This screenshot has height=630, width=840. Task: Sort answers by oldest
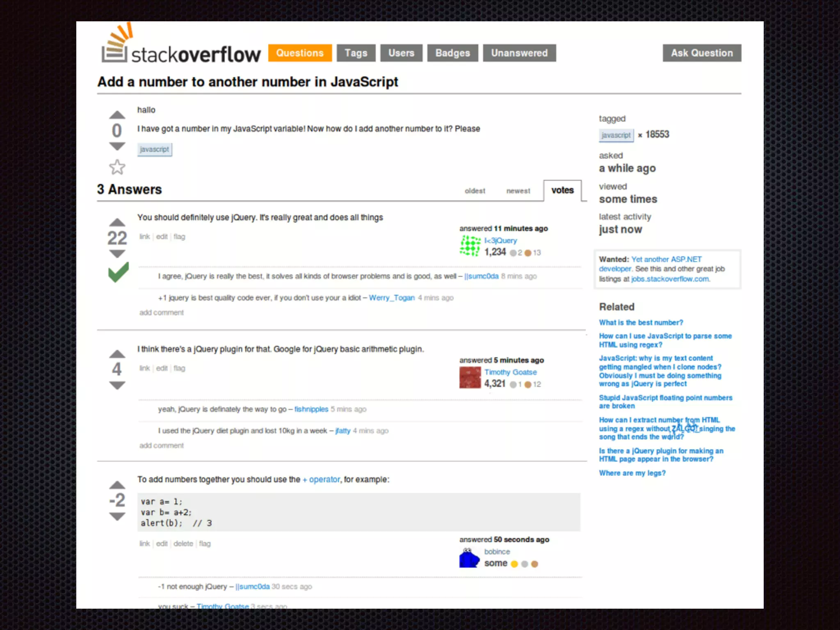pyautogui.click(x=475, y=191)
